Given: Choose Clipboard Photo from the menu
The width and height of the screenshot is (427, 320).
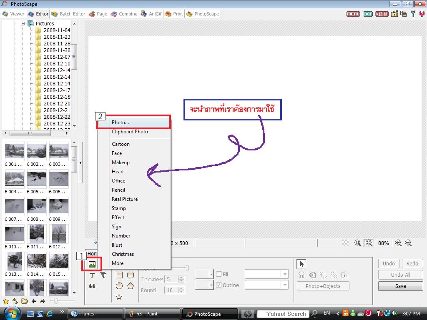Looking at the screenshot, I should click(x=134, y=132).
